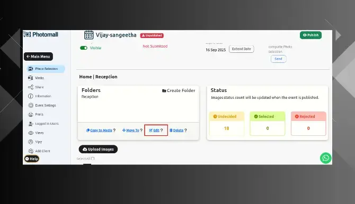
Task: Go to the Share section
Action: pyautogui.click(x=36, y=87)
